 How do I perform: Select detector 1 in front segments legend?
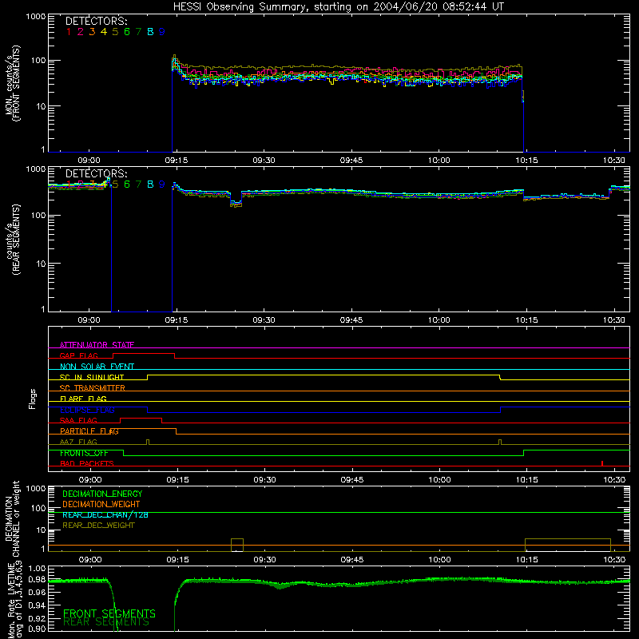(x=69, y=32)
